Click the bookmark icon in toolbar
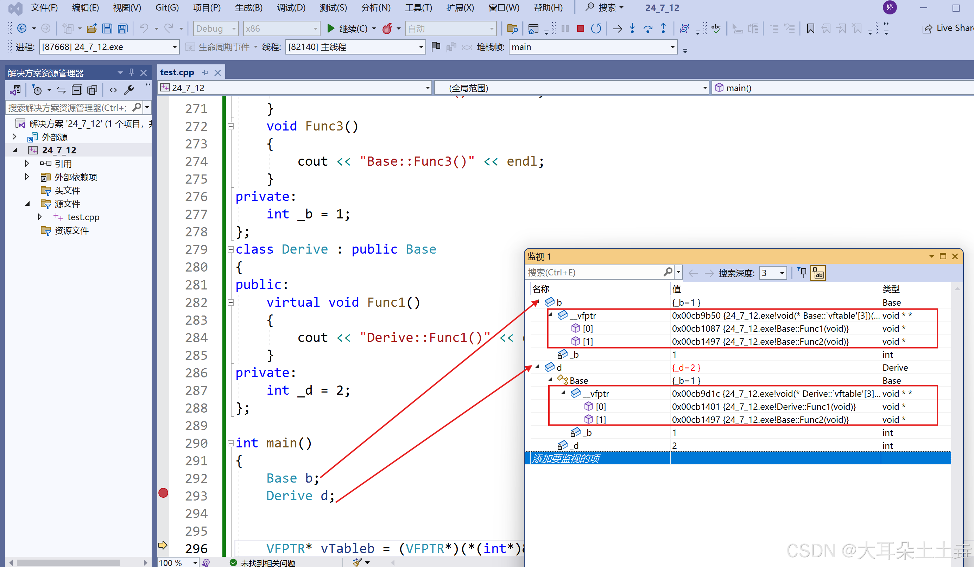The height and width of the screenshot is (567, 974). pos(810,28)
